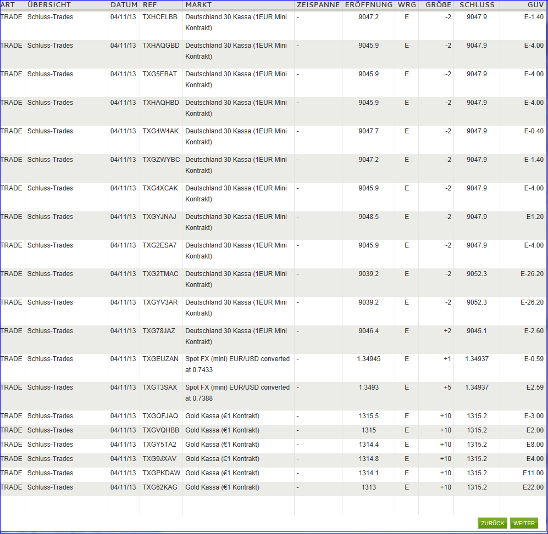Click the date in the TXG62KAG row
The image size is (548, 534).
[x=123, y=487]
